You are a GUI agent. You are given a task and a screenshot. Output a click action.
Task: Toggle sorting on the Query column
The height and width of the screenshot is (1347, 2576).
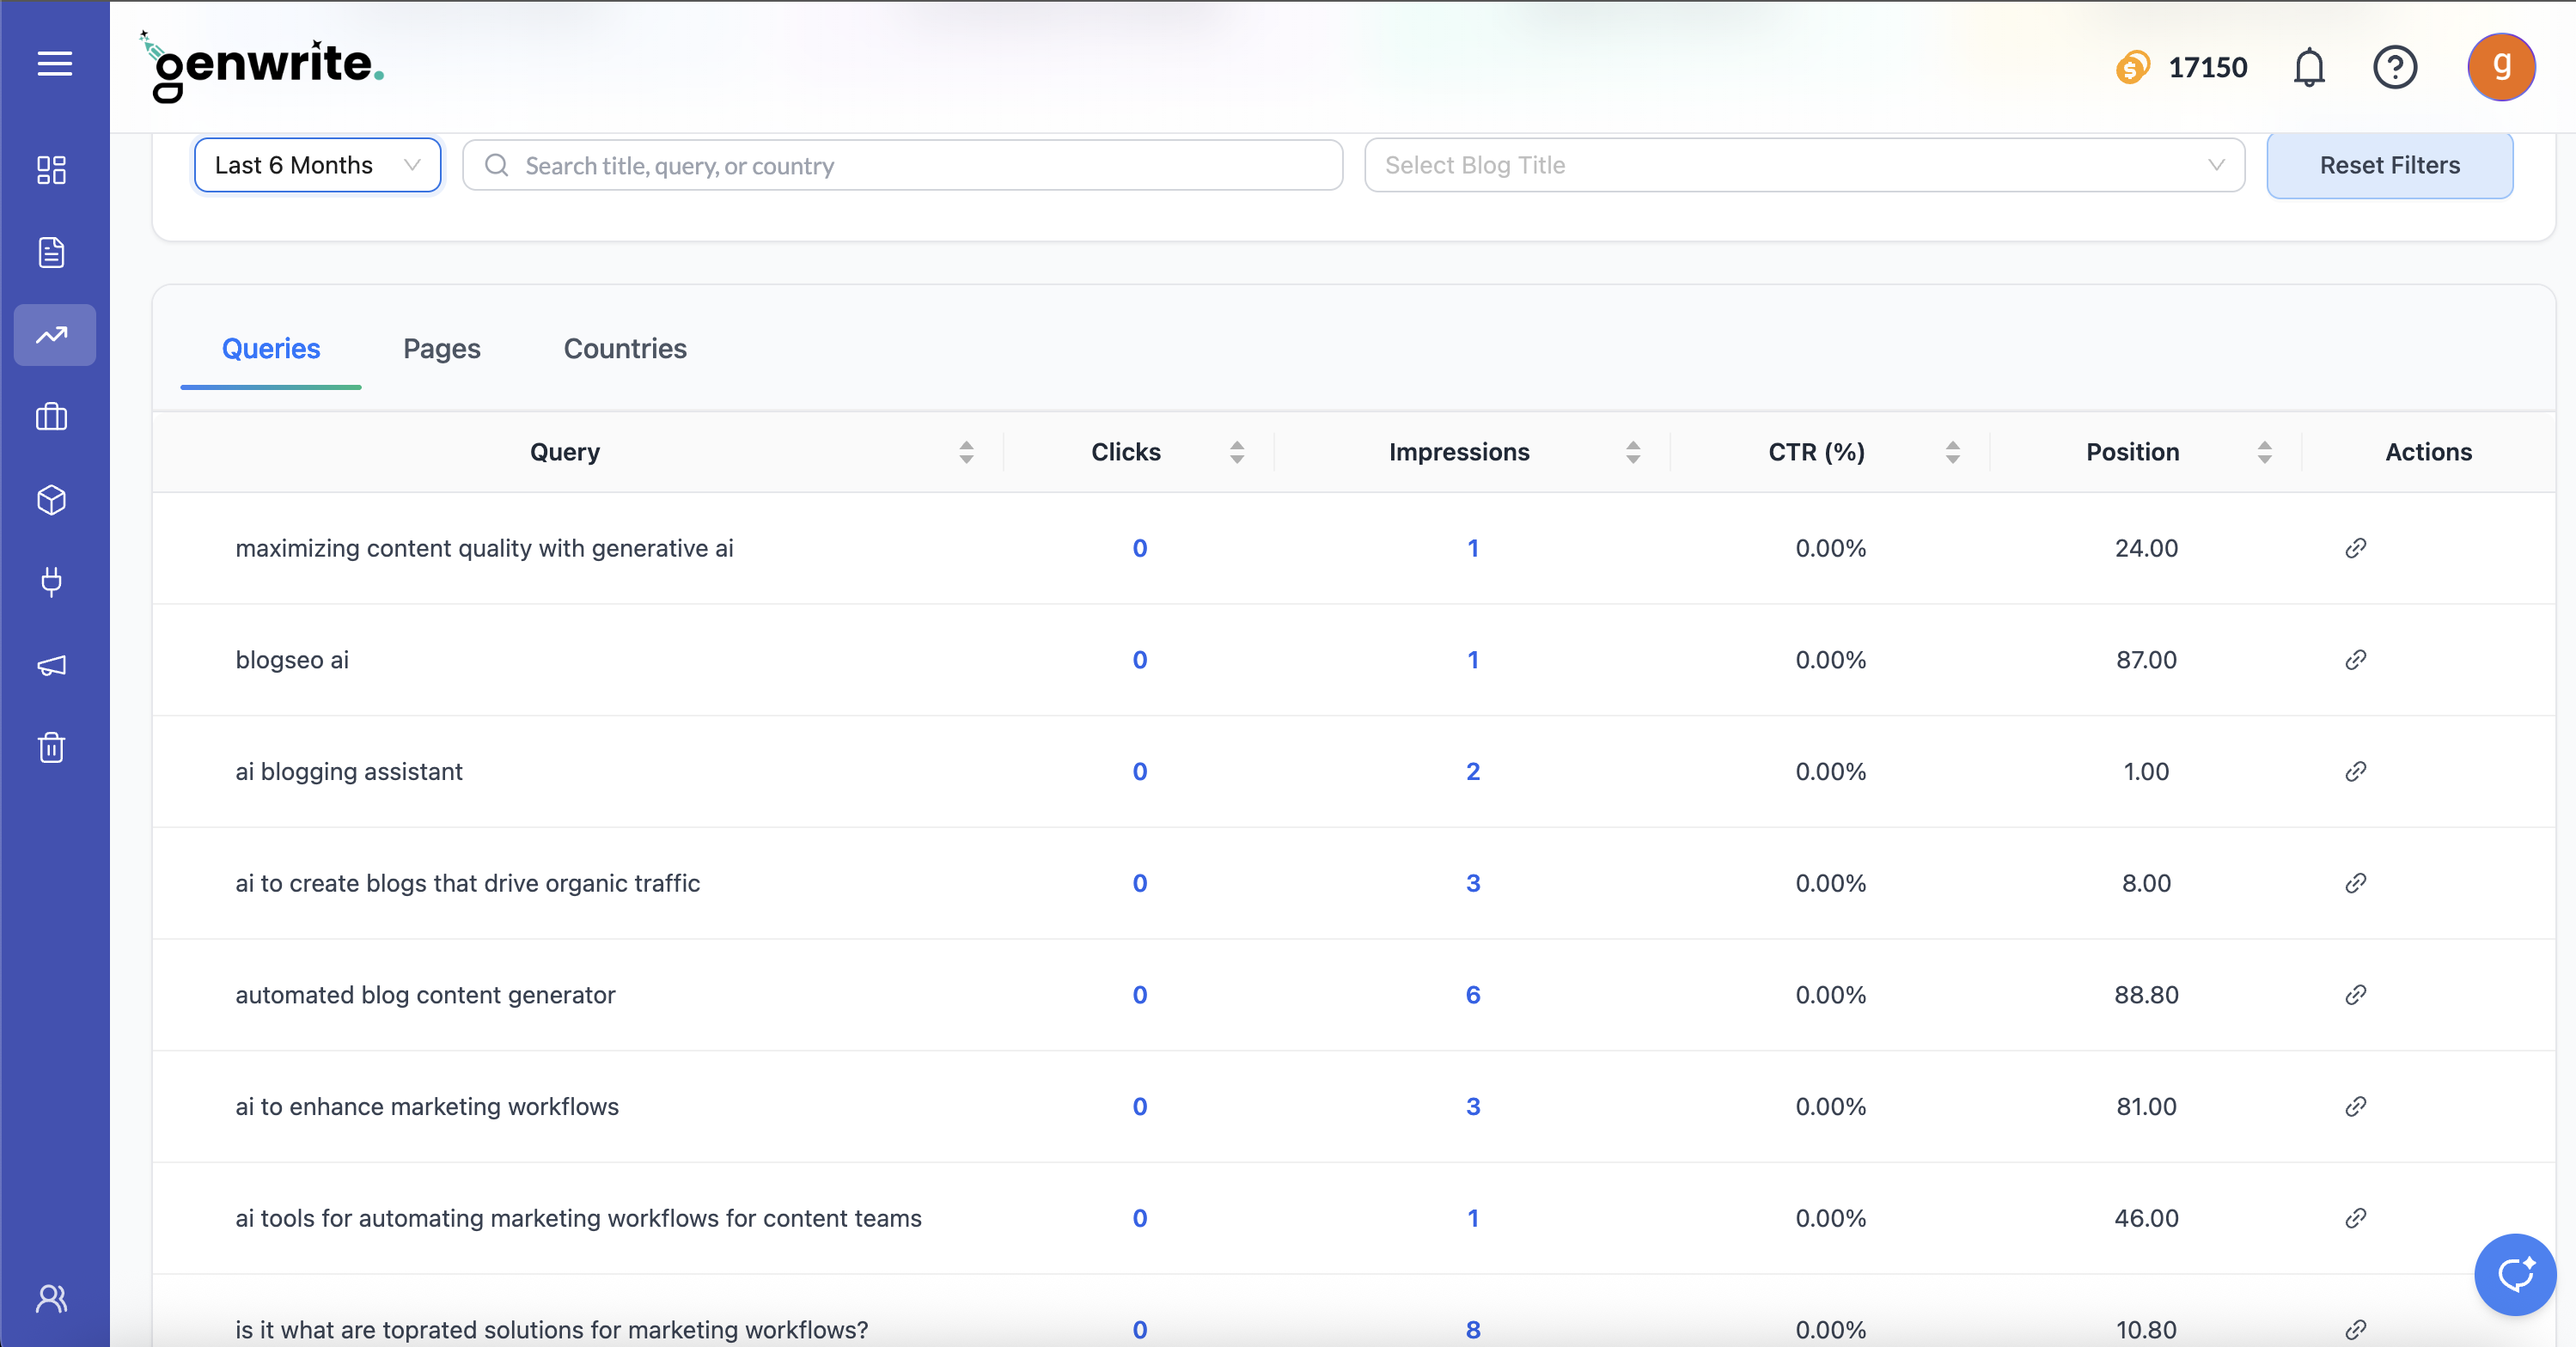pyautogui.click(x=966, y=452)
